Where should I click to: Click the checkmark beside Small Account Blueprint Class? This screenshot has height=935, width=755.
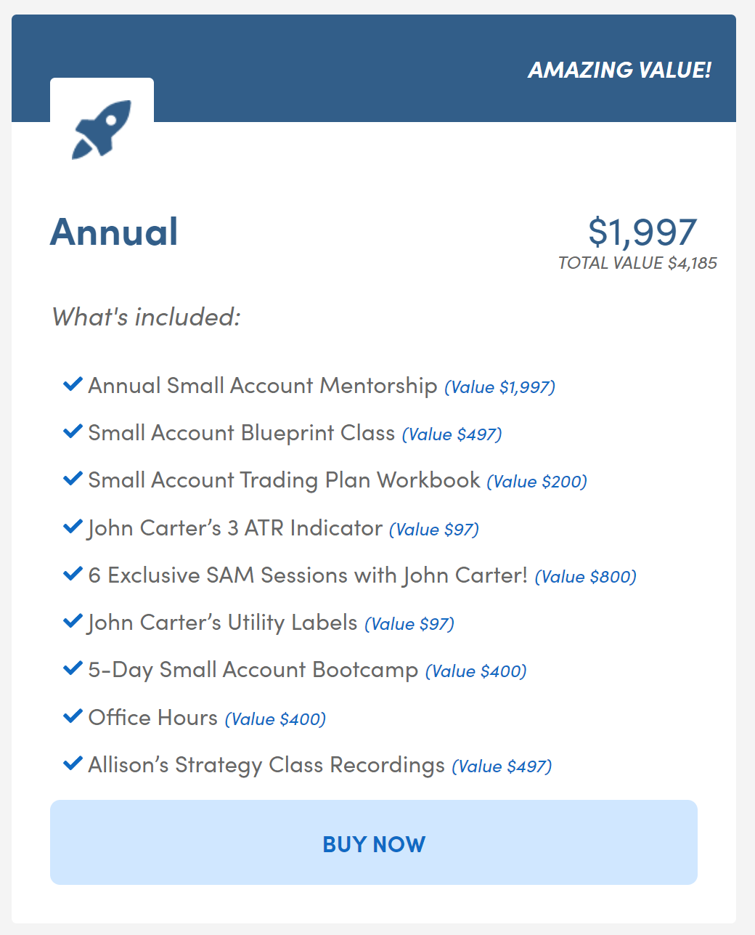coord(73,432)
